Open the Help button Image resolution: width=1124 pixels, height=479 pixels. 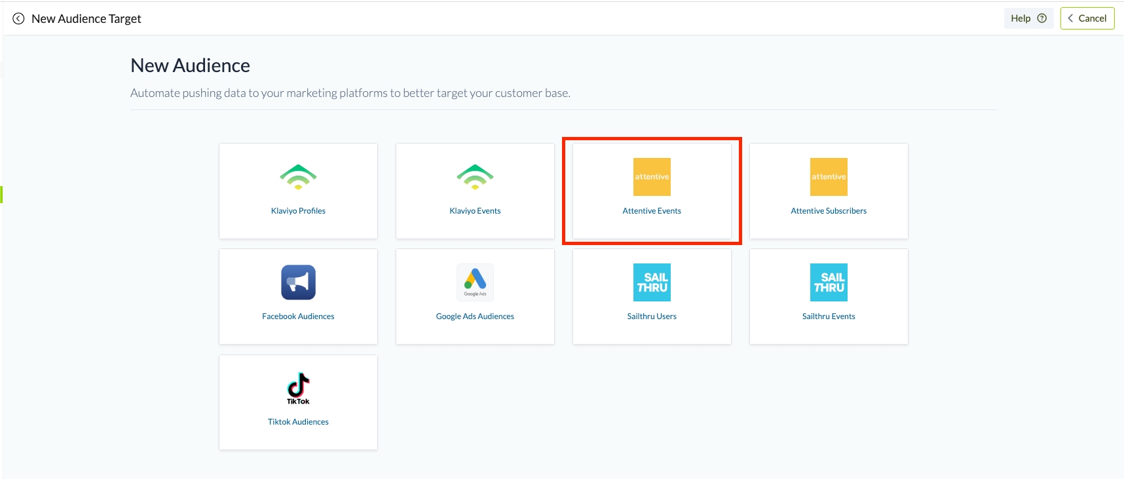(1028, 18)
